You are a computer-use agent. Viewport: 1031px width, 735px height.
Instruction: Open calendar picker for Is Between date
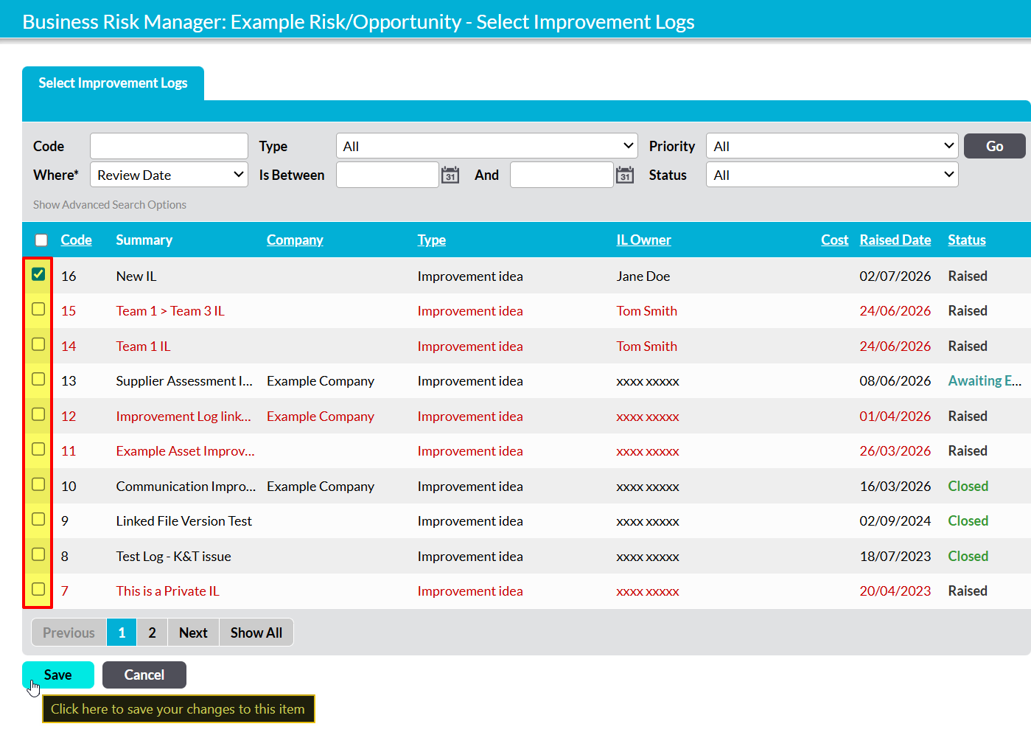[450, 175]
